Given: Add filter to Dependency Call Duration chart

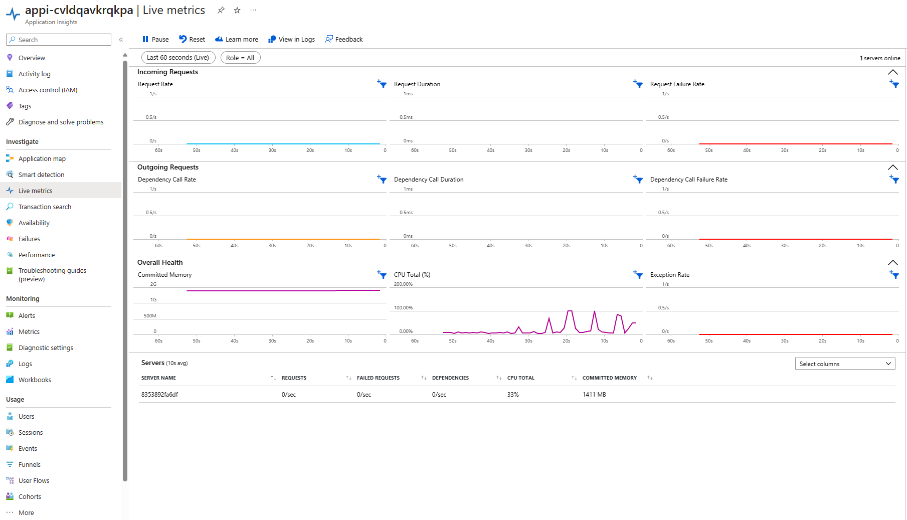Looking at the screenshot, I should pyautogui.click(x=638, y=179).
